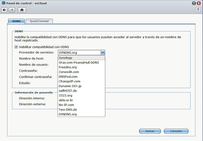The height and width of the screenshot is (141, 203).
Task: Switch to the DDNS tab
Action: [x=16, y=21]
